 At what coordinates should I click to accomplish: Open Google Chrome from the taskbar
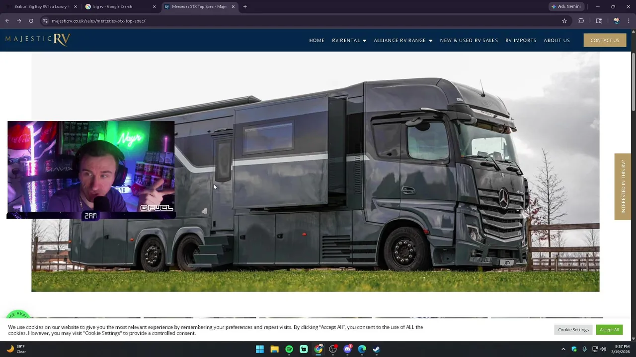pos(318,349)
